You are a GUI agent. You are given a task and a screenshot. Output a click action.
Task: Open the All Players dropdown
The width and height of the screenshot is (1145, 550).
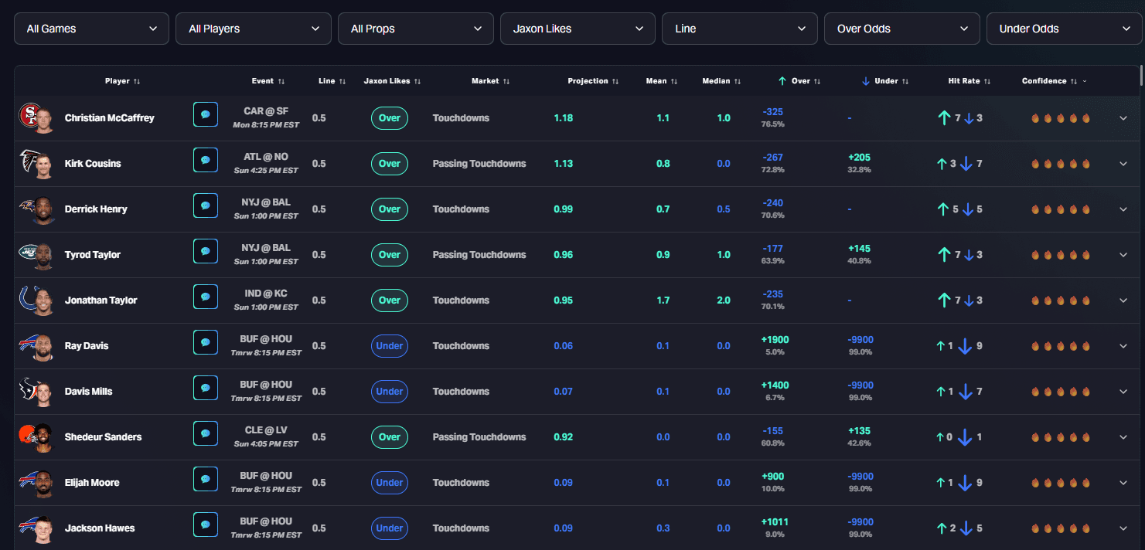tap(254, 29)
